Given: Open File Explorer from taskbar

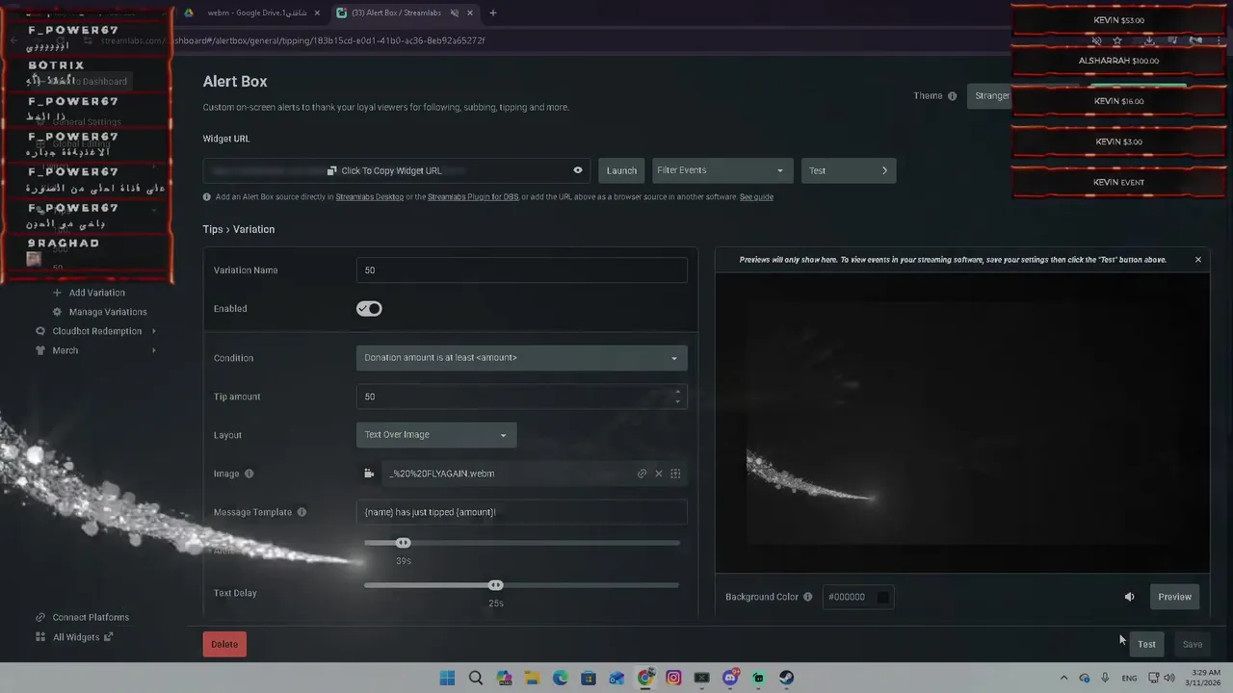Looking at the screenshot, I should click(532, 678).
